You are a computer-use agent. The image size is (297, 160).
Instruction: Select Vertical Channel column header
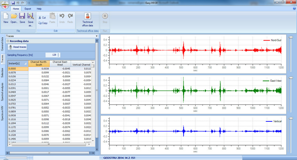click(x=81, y=63)
